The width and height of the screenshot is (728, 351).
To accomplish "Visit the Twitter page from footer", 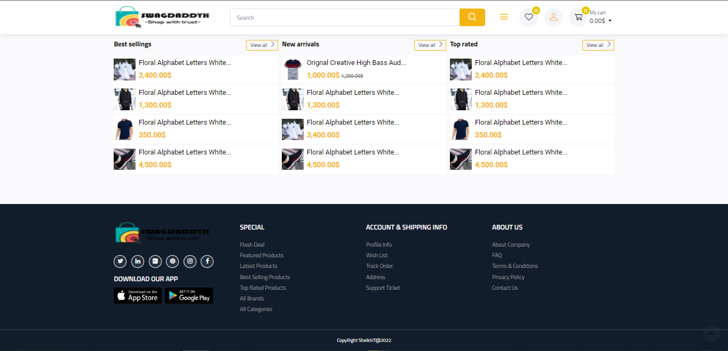I will click(x=121, y=261).
